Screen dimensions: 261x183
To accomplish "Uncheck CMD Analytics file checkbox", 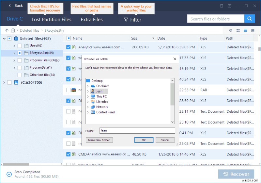I will [x=68, y=154].
